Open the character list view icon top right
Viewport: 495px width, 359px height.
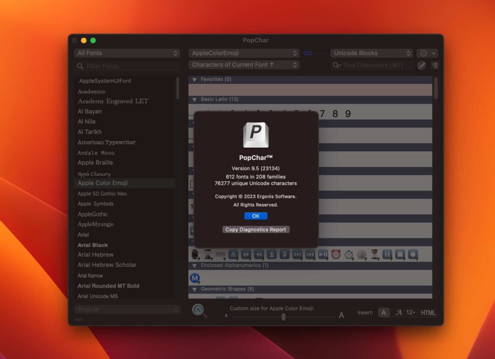click(435, 65)
